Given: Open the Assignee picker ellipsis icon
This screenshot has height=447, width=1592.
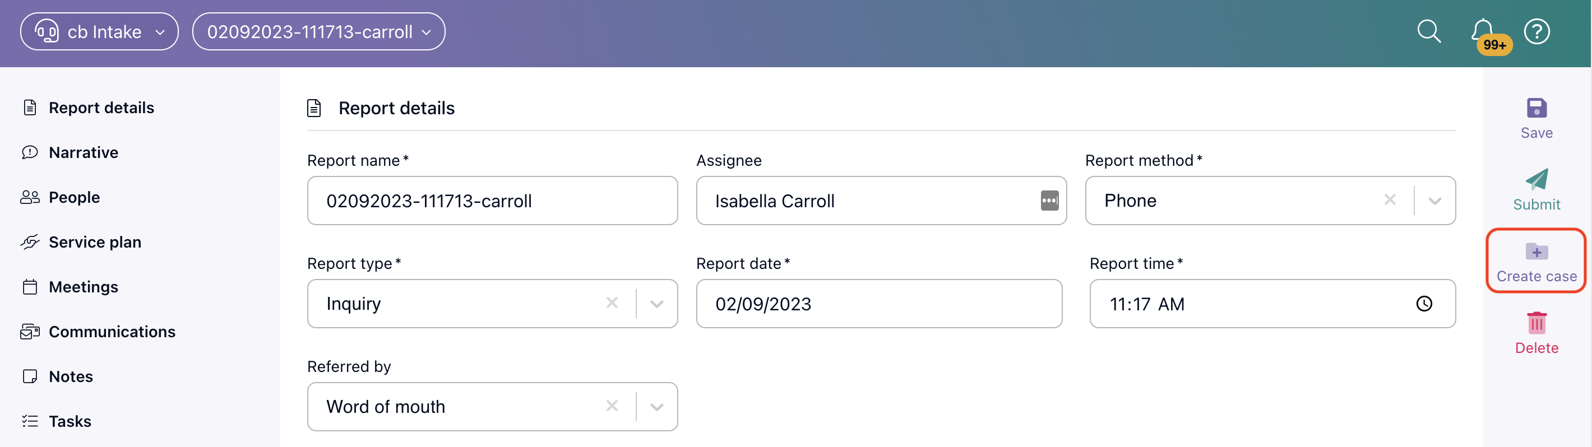Looking at the screenshot, I should (1049, 201).
